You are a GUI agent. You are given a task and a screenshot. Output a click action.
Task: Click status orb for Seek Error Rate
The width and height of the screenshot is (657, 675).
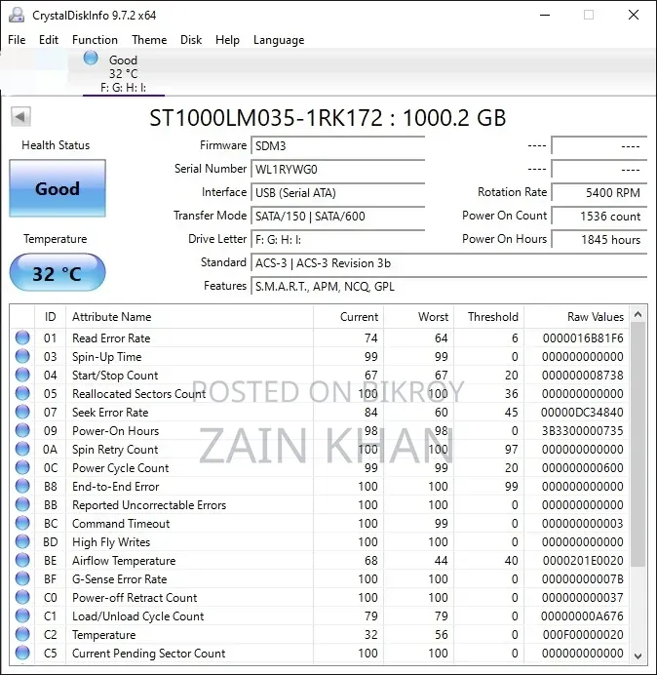[22, 412]
